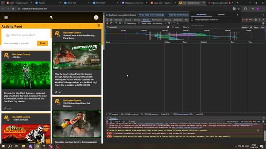The image size is (266, 149).
Task: Bookmark this page star icon
Action: pyautogui.click(x=239, y=9)
